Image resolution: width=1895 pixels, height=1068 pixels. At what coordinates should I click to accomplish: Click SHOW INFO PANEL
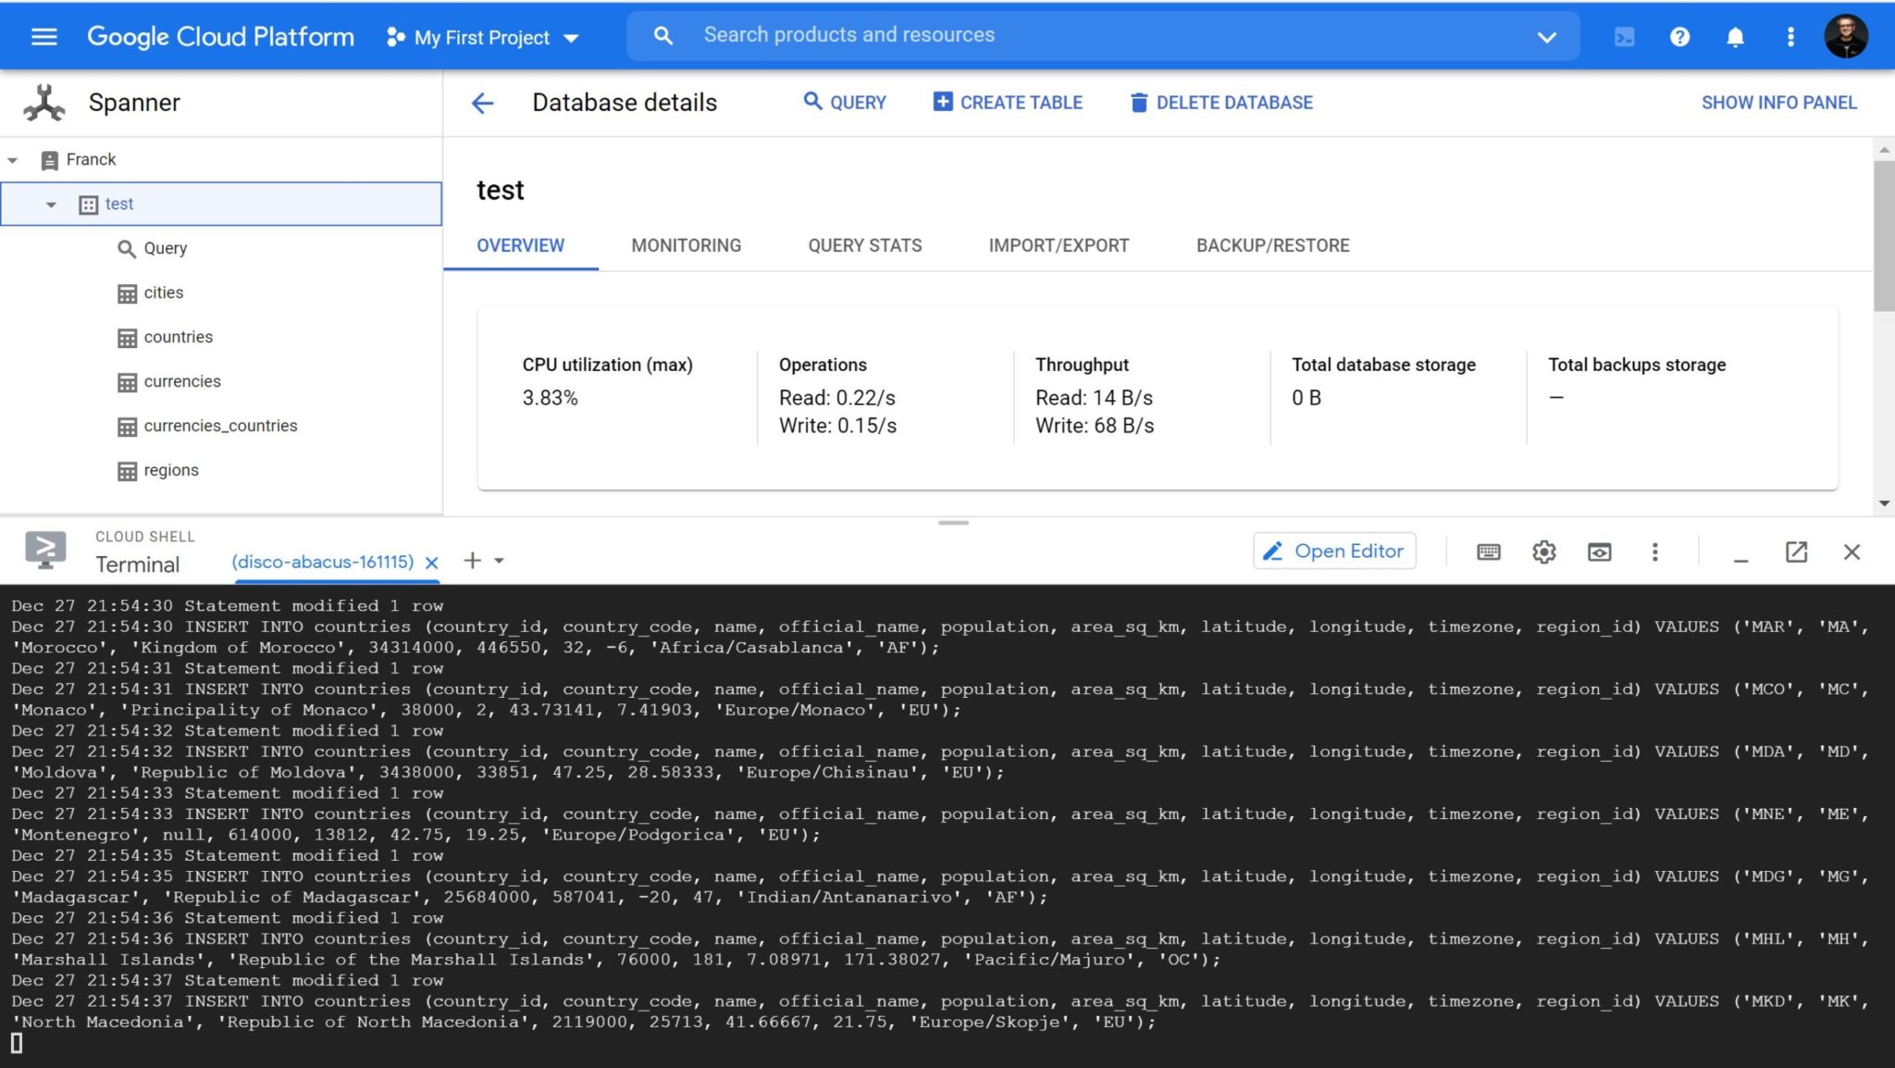(1778, 103)
